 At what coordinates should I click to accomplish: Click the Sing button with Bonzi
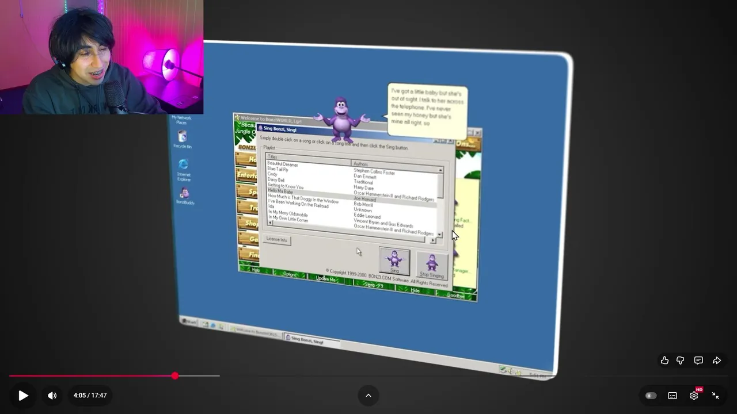(394, 261)
